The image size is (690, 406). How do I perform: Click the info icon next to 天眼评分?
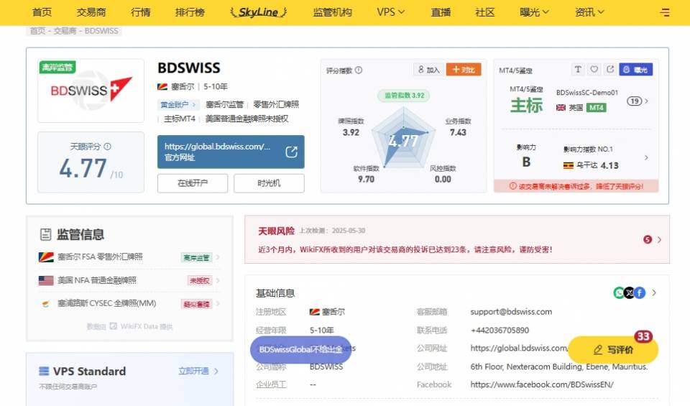107,147
